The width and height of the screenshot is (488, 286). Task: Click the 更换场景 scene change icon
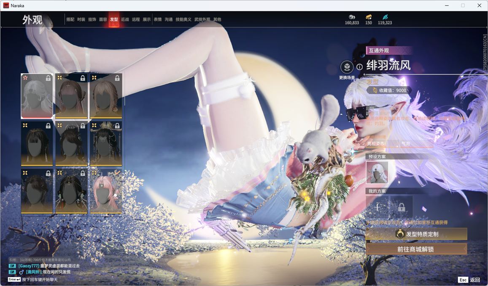(x=347, y=67)
